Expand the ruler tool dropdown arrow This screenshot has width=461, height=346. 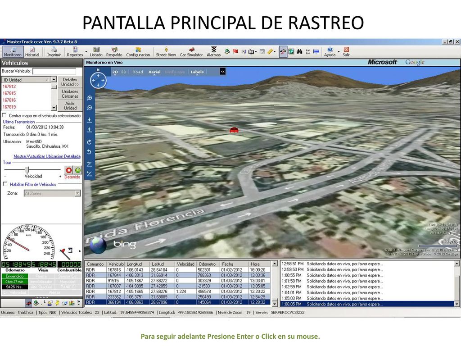click(x=275, y=52)
